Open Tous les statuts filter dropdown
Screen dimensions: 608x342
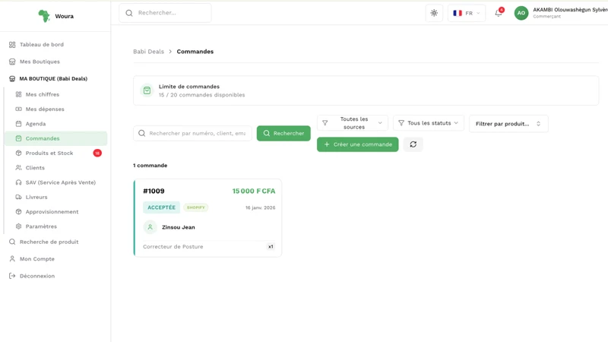429,123
